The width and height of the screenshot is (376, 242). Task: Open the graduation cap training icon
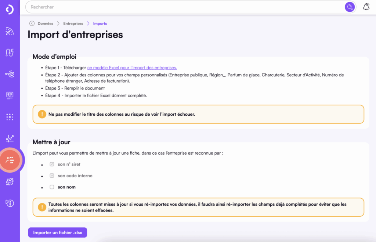point(10,95)
